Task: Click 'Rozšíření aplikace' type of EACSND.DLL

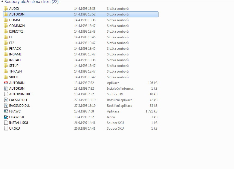Action: coord(119,100)
